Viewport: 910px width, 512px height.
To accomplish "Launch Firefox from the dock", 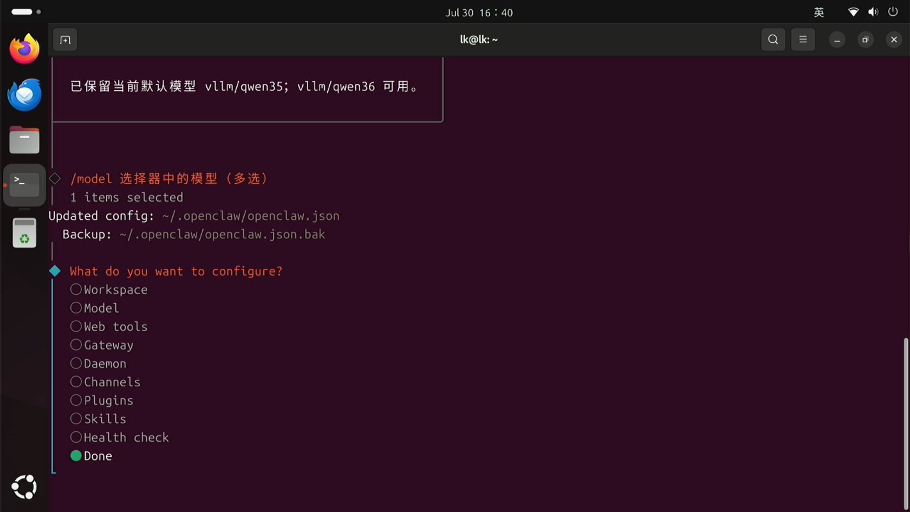I will pos(24,49).
